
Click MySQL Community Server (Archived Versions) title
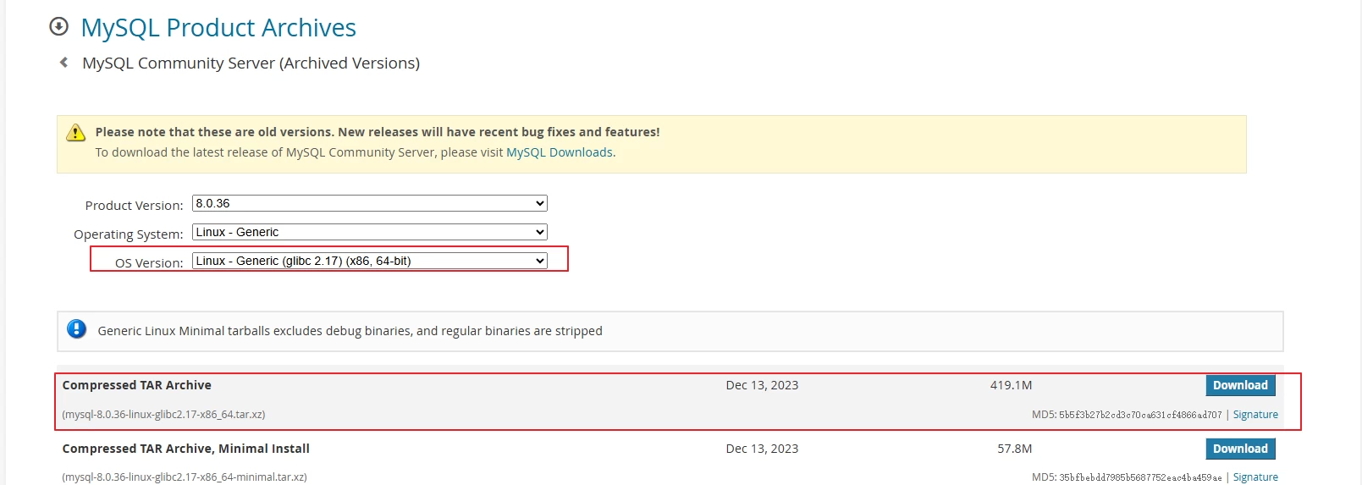point(251,63)
